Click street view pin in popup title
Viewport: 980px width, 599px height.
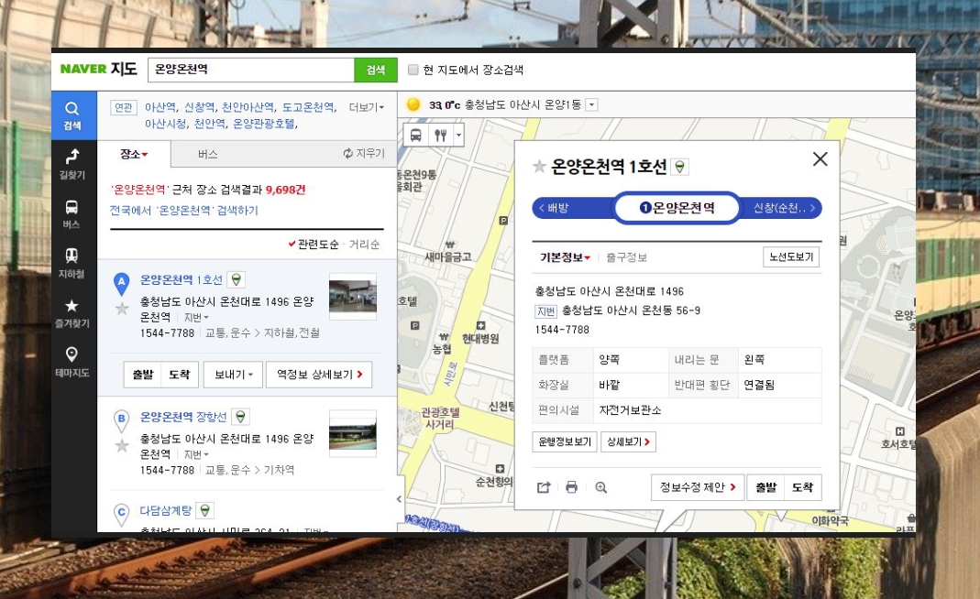pyautogui.click(x=680, y=167)
